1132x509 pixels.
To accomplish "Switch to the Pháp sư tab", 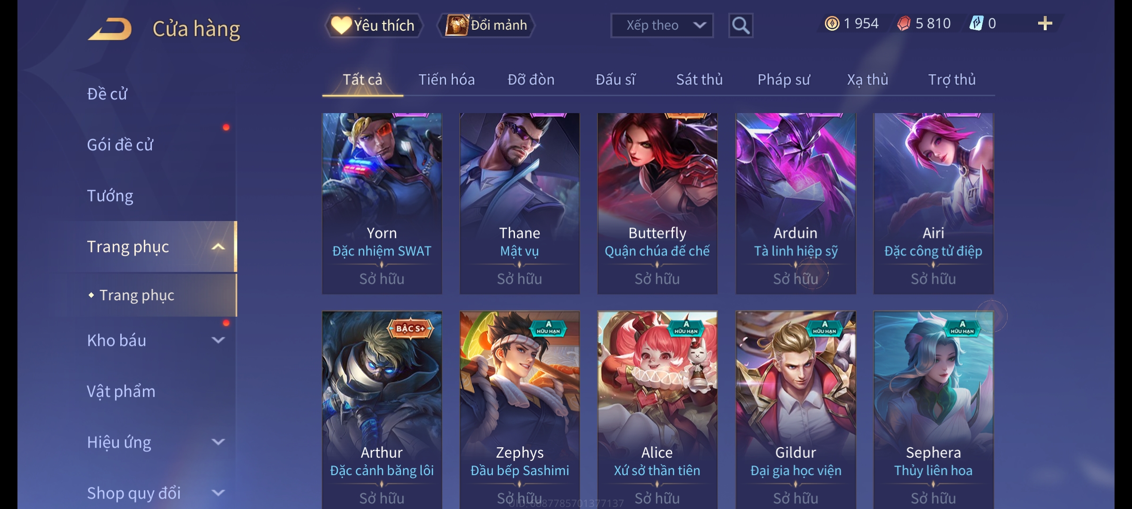I will coord(783,80).
